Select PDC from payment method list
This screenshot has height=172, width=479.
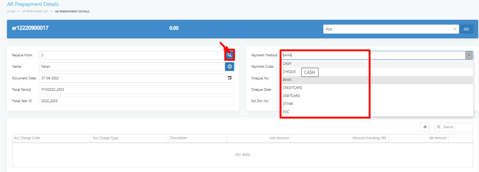pyautogui.click(x=377, y=112)
